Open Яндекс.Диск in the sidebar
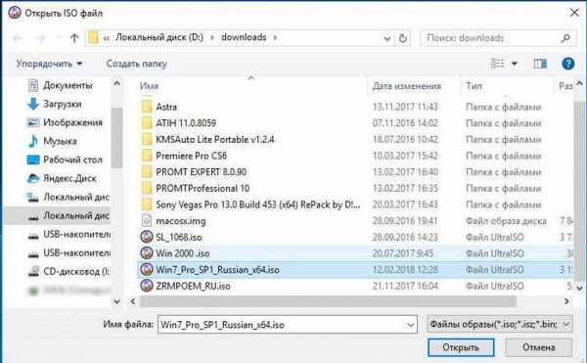The image size is (587, 363). (69, 178)
